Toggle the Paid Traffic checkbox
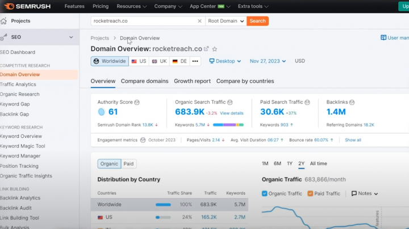This screenshot has height=229, width=409. [310, 194]
